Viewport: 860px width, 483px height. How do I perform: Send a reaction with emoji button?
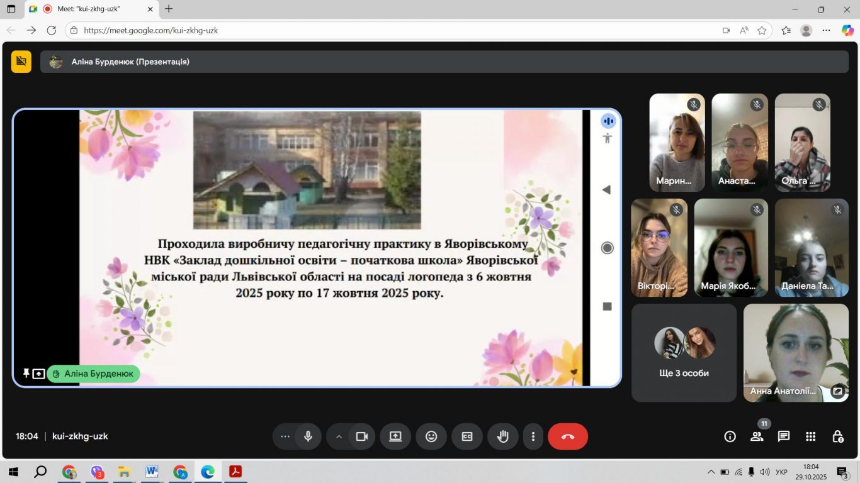coord(431,436)
